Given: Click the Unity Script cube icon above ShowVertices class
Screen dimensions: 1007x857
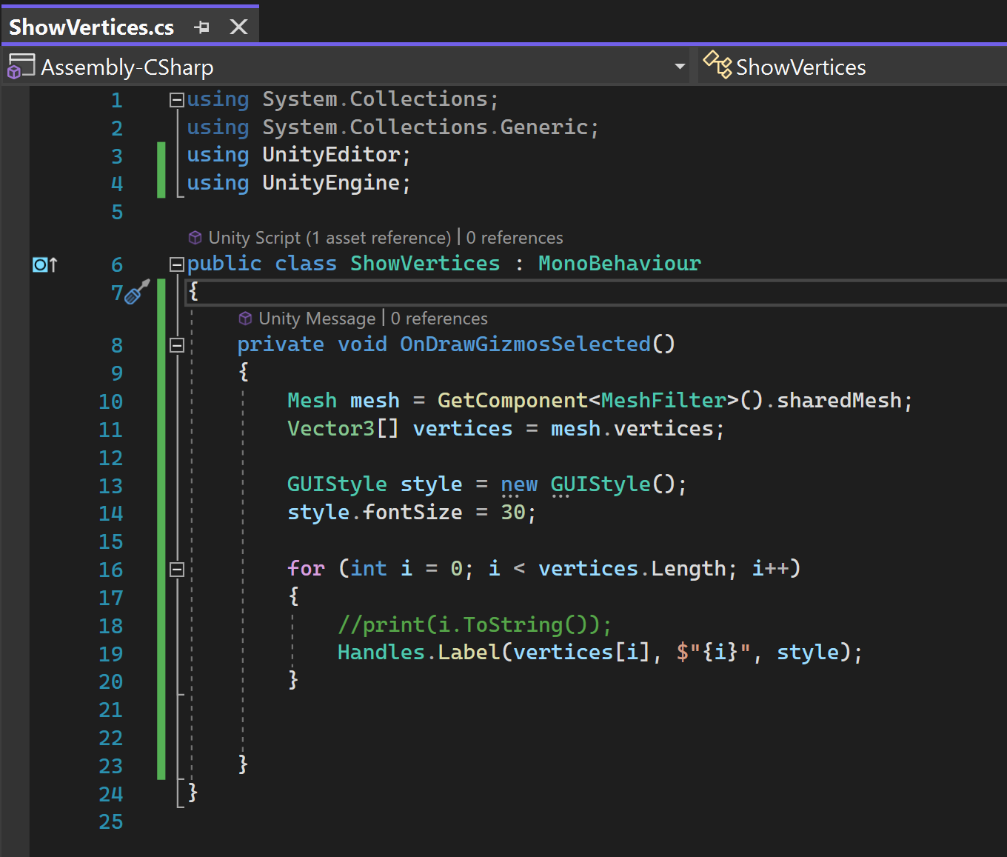Looking at the screenshot, I should tap(195, 237).
